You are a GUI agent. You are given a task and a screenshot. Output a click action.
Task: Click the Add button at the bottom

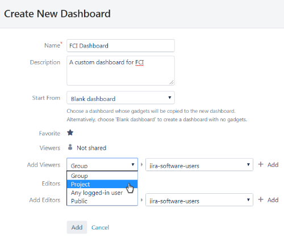pyautogui.click(x=77, y=227)
